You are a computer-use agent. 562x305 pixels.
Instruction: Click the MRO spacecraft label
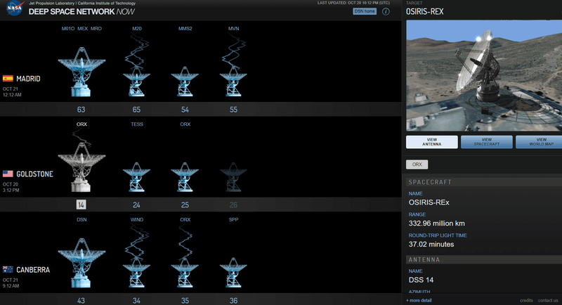click(x=96, y=28)
